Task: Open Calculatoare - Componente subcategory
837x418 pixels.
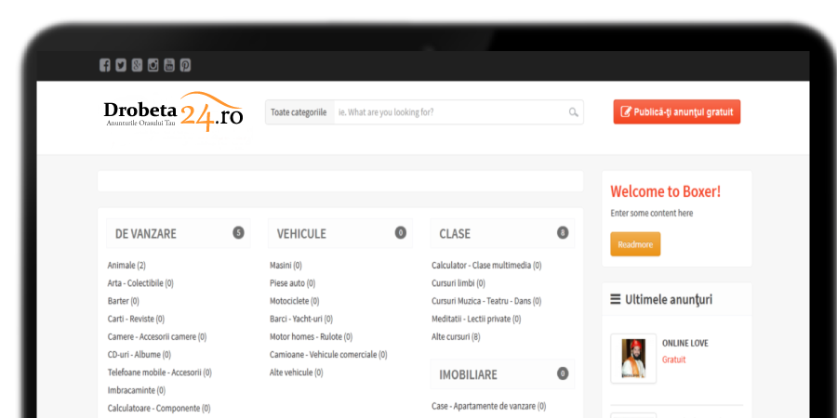Action: [159, 409]
